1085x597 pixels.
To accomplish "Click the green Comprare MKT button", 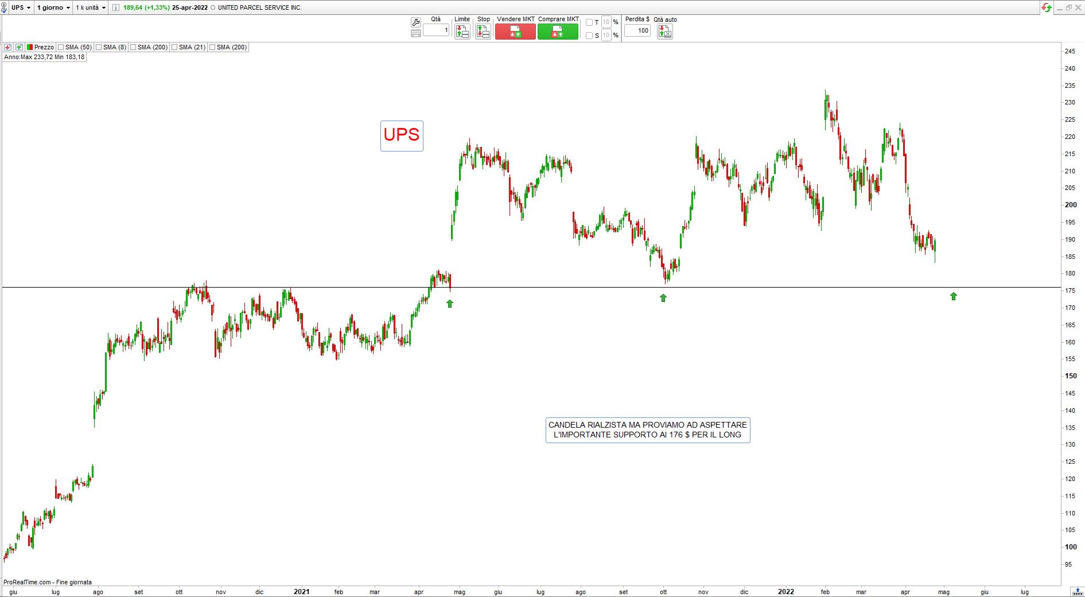I will point(558,32).
